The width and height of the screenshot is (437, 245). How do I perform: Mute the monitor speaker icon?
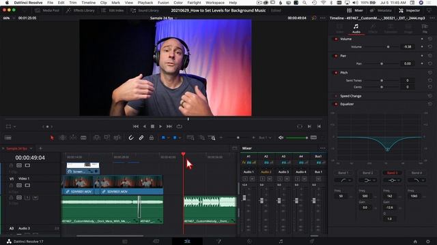coord(281,137)
